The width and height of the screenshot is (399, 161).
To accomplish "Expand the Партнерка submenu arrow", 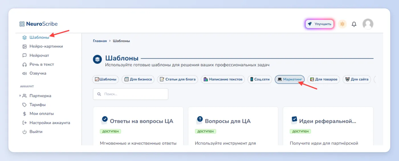I will (x=20, y=96).
